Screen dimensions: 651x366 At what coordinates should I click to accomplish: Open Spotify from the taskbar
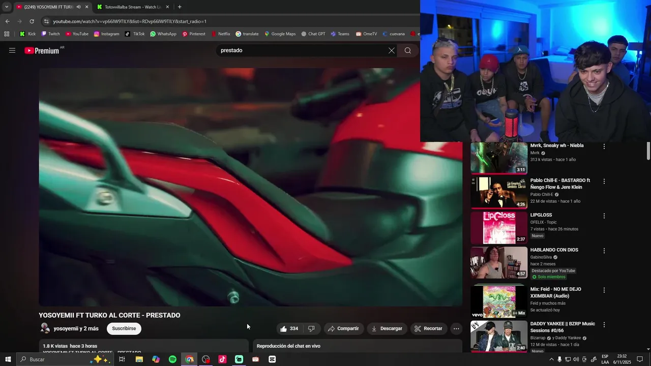172,359
